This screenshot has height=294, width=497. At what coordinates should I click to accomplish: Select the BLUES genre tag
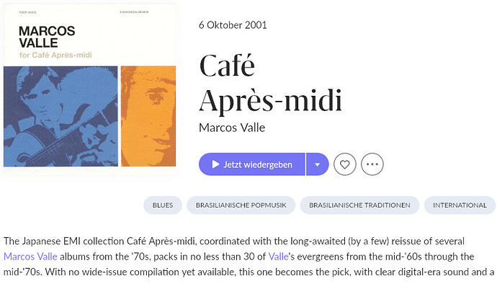click(163, 205)
